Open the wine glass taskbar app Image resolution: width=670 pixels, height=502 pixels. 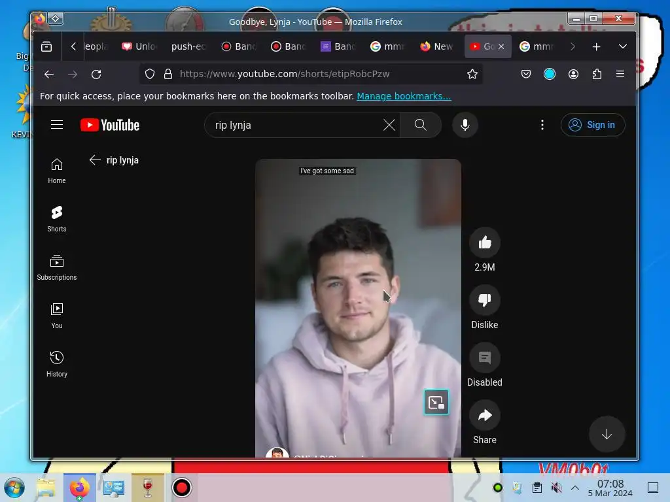(148, 488)
